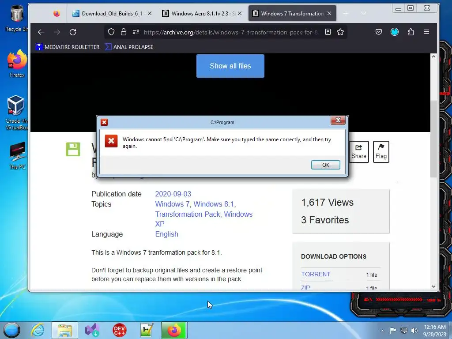This screenshot has width=452, height=339.
Task: Download via the TORRENT option
Action: (316, 274)
